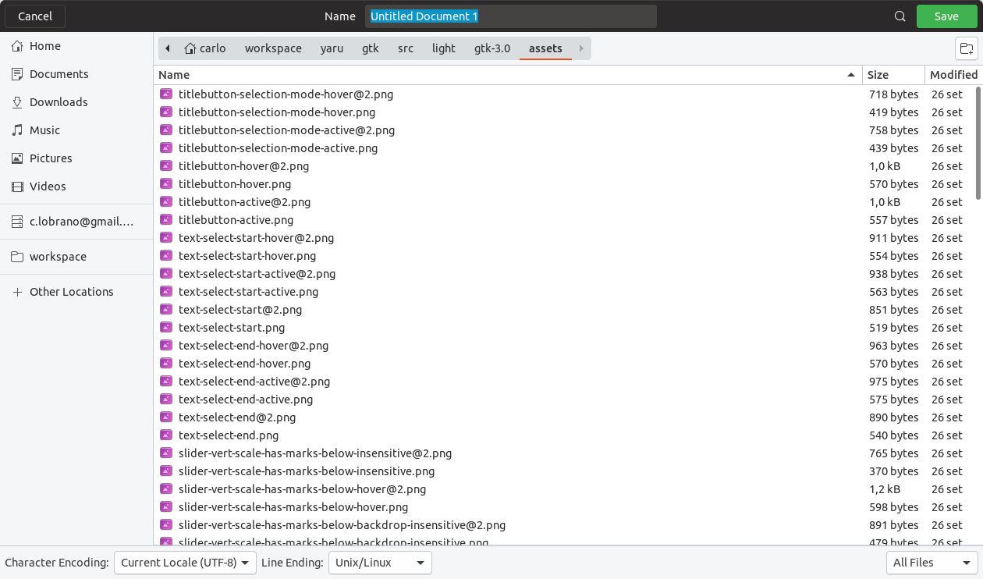The height and width of the screenshot is (579, 983).
Task: Go to the yaru path segment
Action: [x=332, y=48]
